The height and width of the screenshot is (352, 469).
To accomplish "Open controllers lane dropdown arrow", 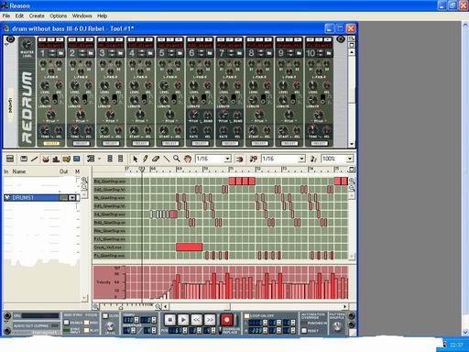I will point(99,159).
